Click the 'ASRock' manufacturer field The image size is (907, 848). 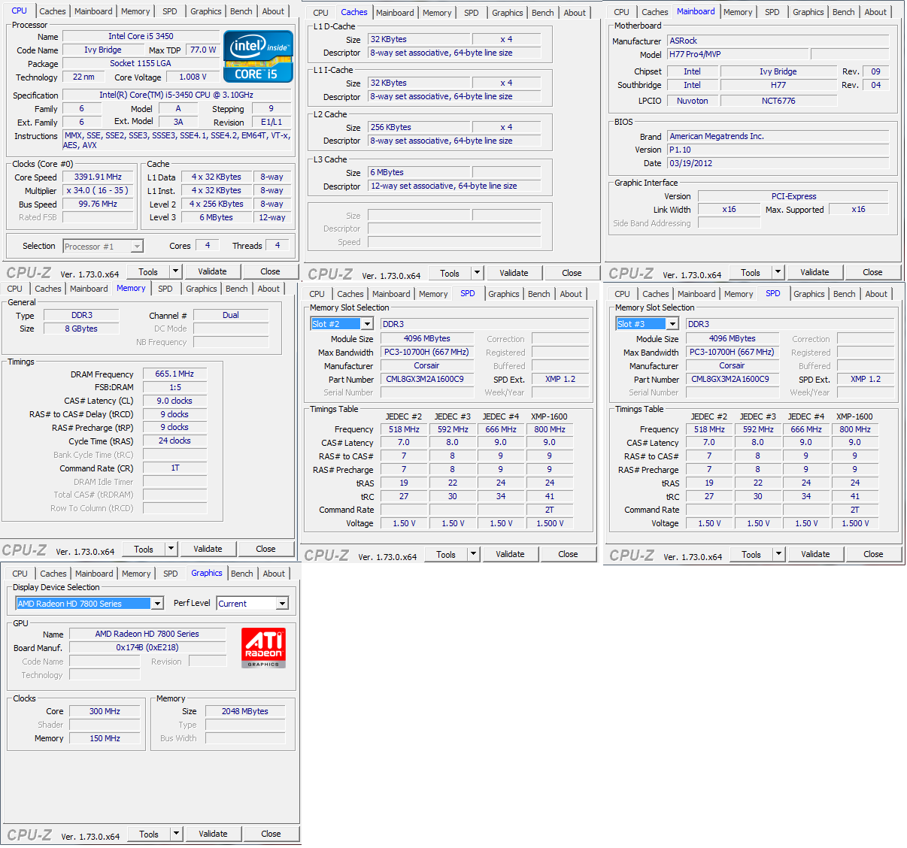(x=778, y=41)
